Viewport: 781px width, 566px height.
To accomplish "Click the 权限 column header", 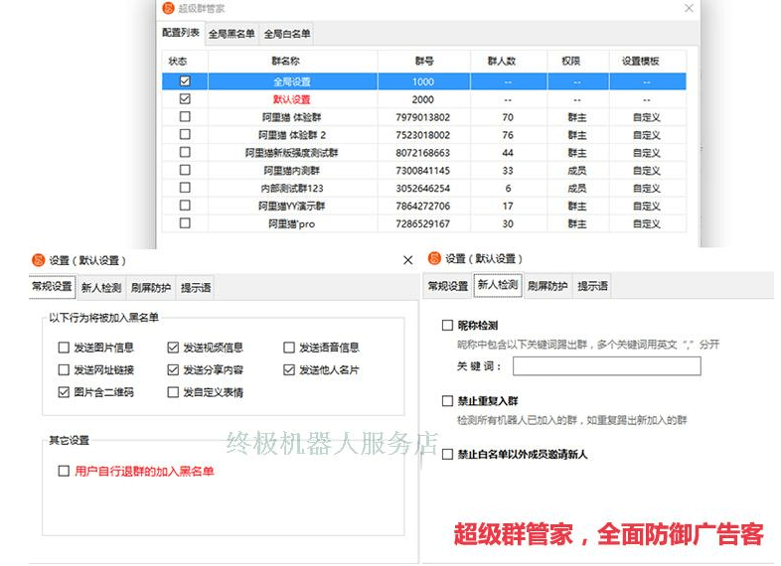I will (577, 62).
